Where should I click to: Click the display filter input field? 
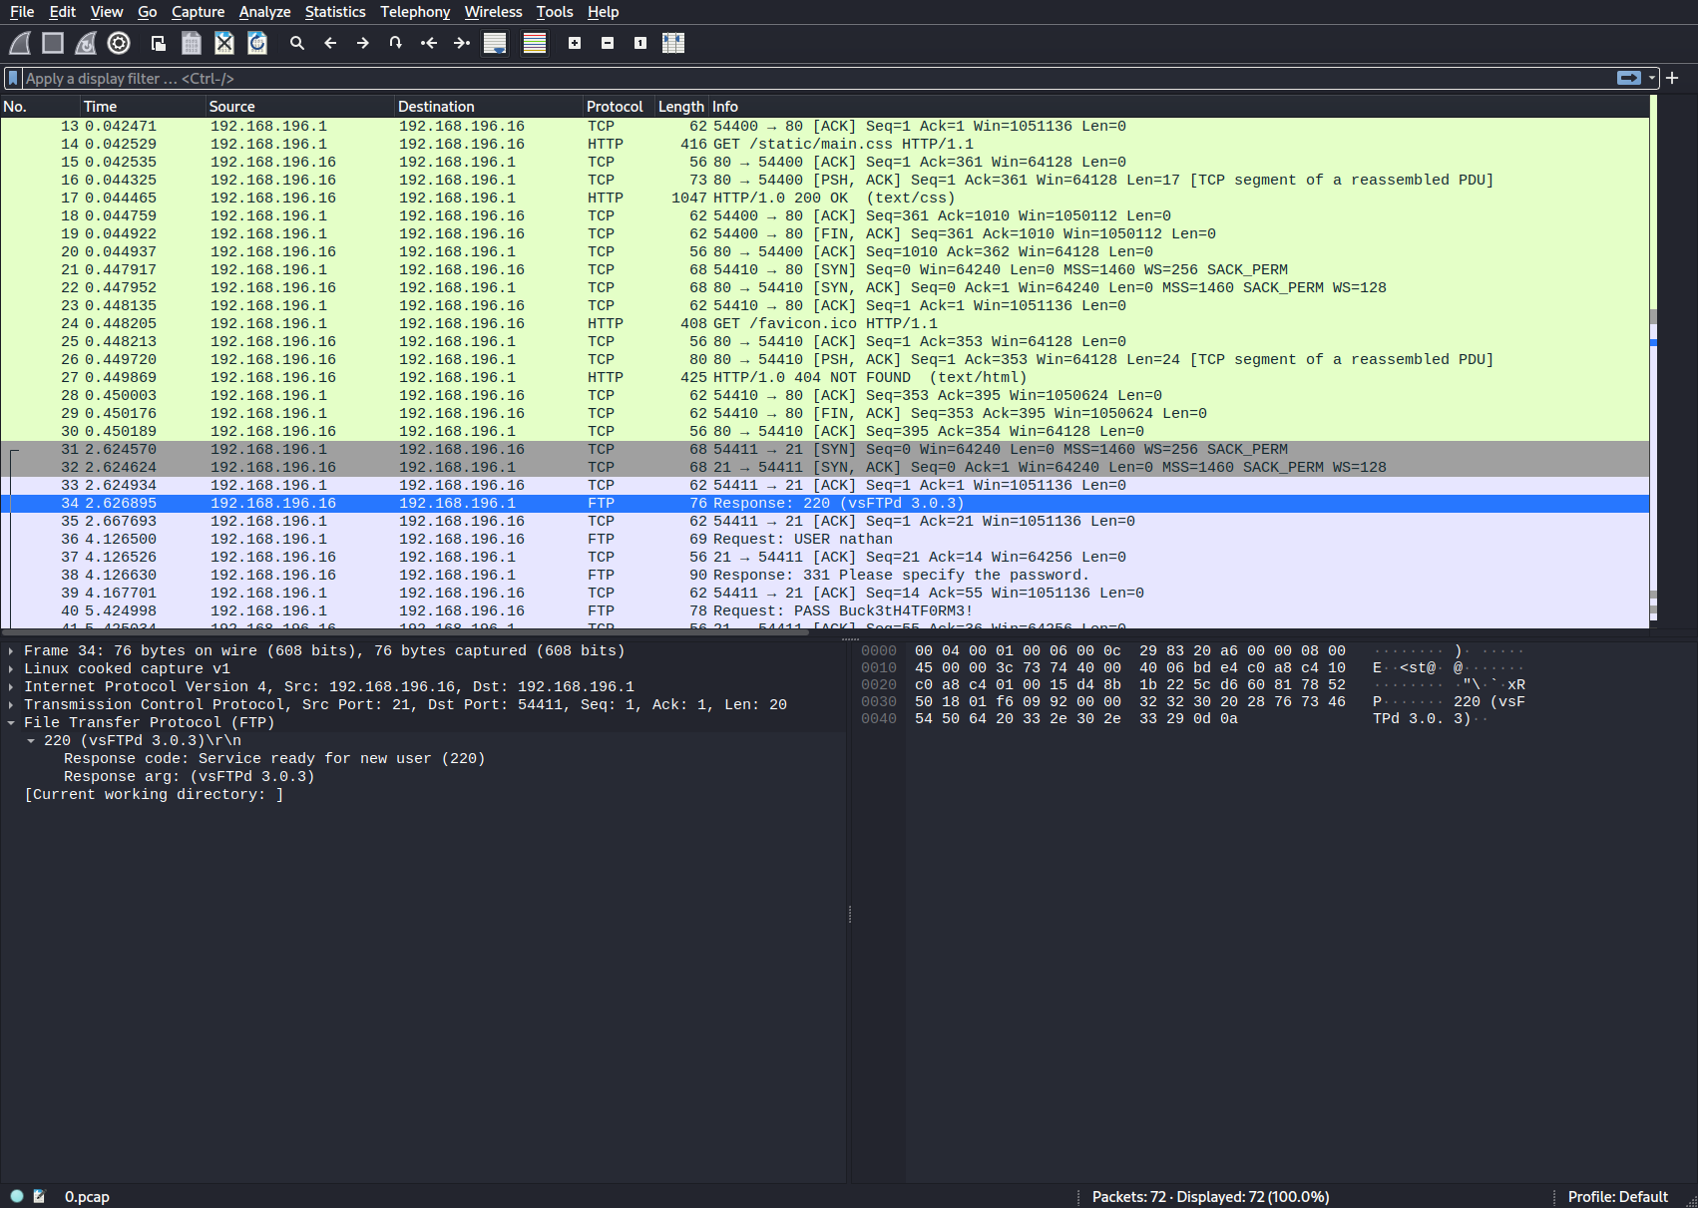(x=818, y=78)
